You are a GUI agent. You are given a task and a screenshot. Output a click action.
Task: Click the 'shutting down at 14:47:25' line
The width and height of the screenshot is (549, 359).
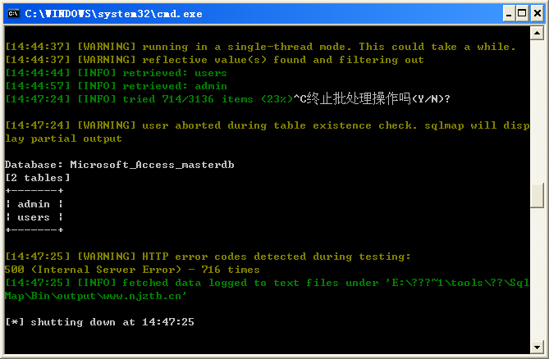pyautogui.click(x=99, y=322)
